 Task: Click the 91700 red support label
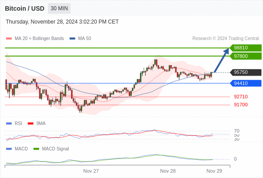point(241,105)
